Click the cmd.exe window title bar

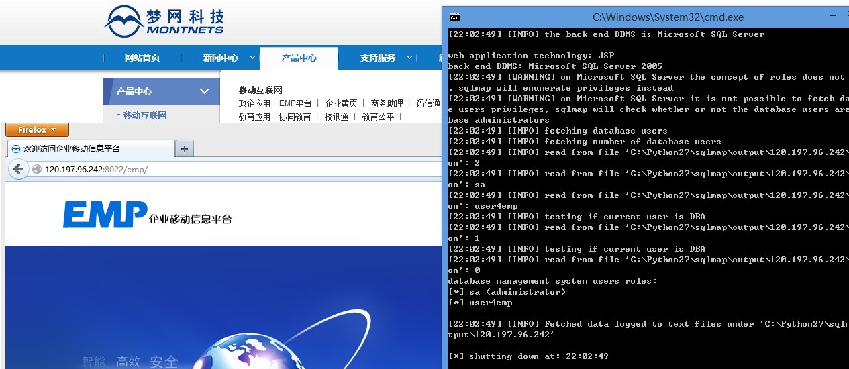(x=646, y=17)
